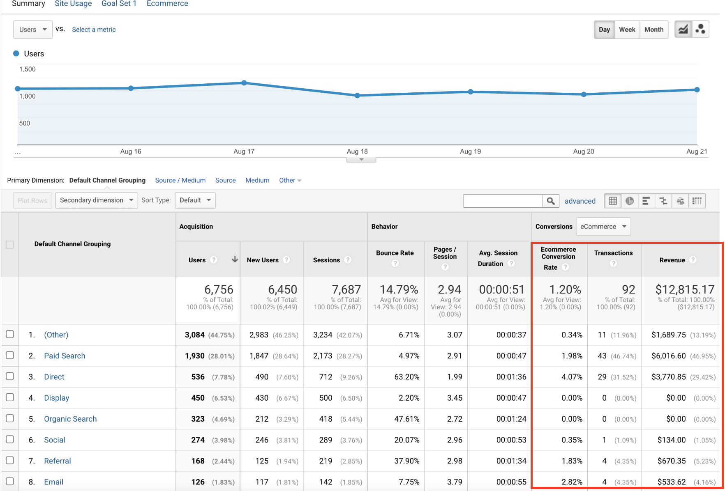Set primary dimension to Source

[226, 180]
